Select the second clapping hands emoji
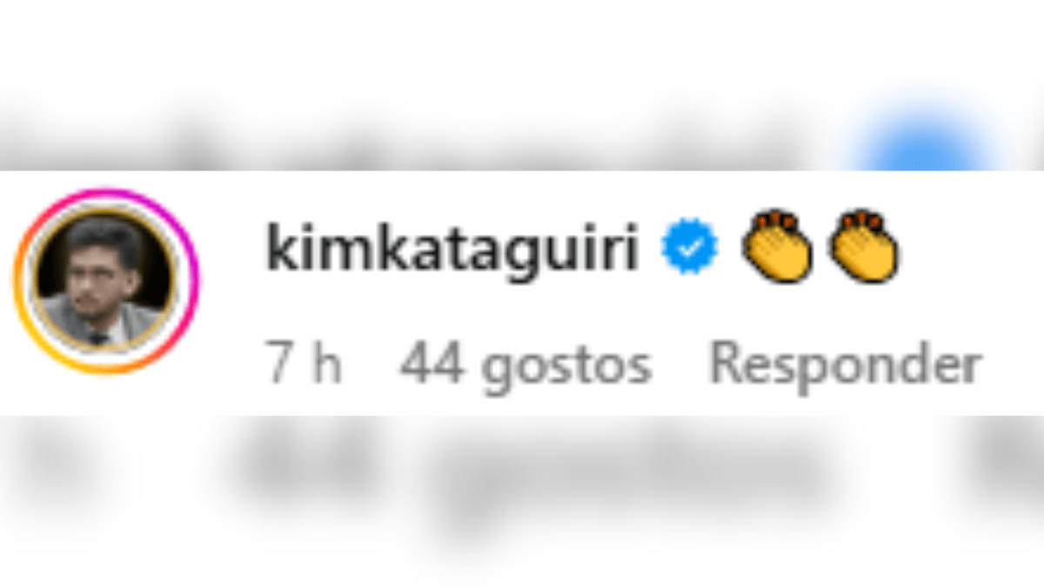This screenshot has width=1044, height=587. click(x=863, y=246)
